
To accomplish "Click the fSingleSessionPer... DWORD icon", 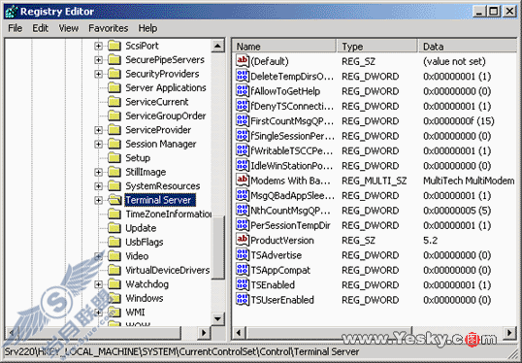I will click(x=243, y=135).
